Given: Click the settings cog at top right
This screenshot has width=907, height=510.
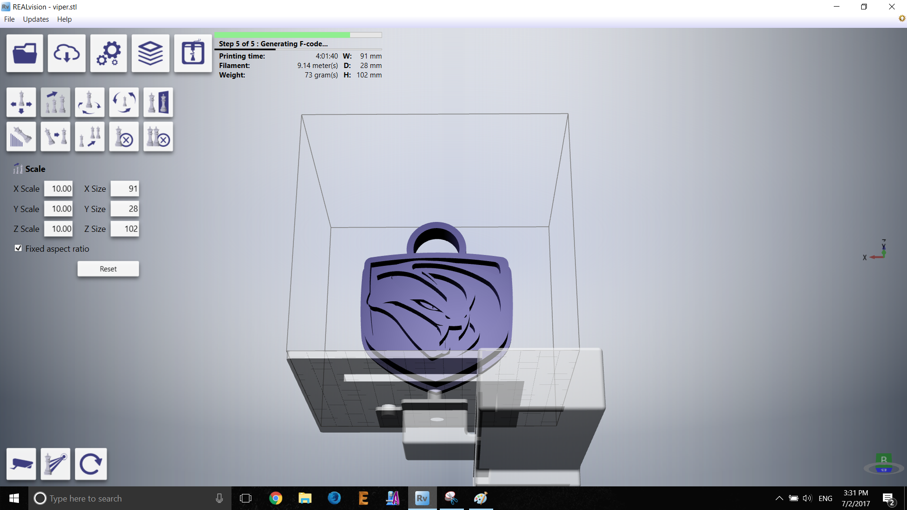Looking at the screenshot, I should pos(902,18).
